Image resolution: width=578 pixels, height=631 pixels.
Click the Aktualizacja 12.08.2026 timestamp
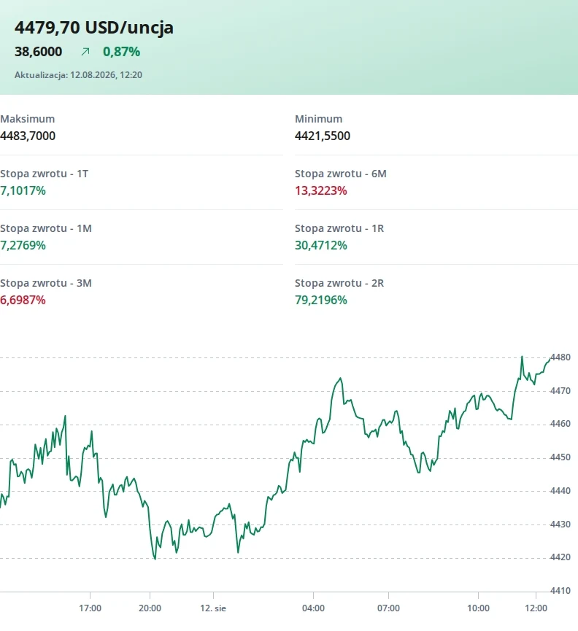pyautogui.click(x=79, y=75)
